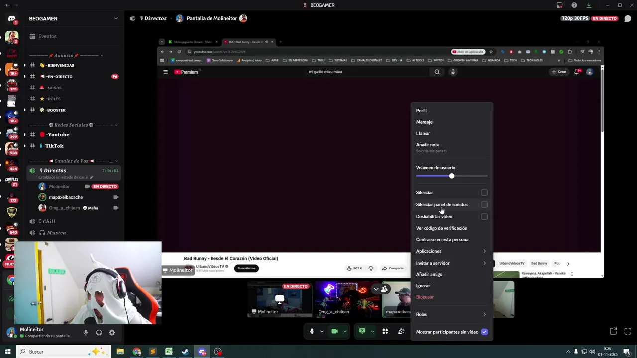This screenshot has height=358, width=637.
Task: Open Steam from Windows taskbar
Action: (185, 352)
